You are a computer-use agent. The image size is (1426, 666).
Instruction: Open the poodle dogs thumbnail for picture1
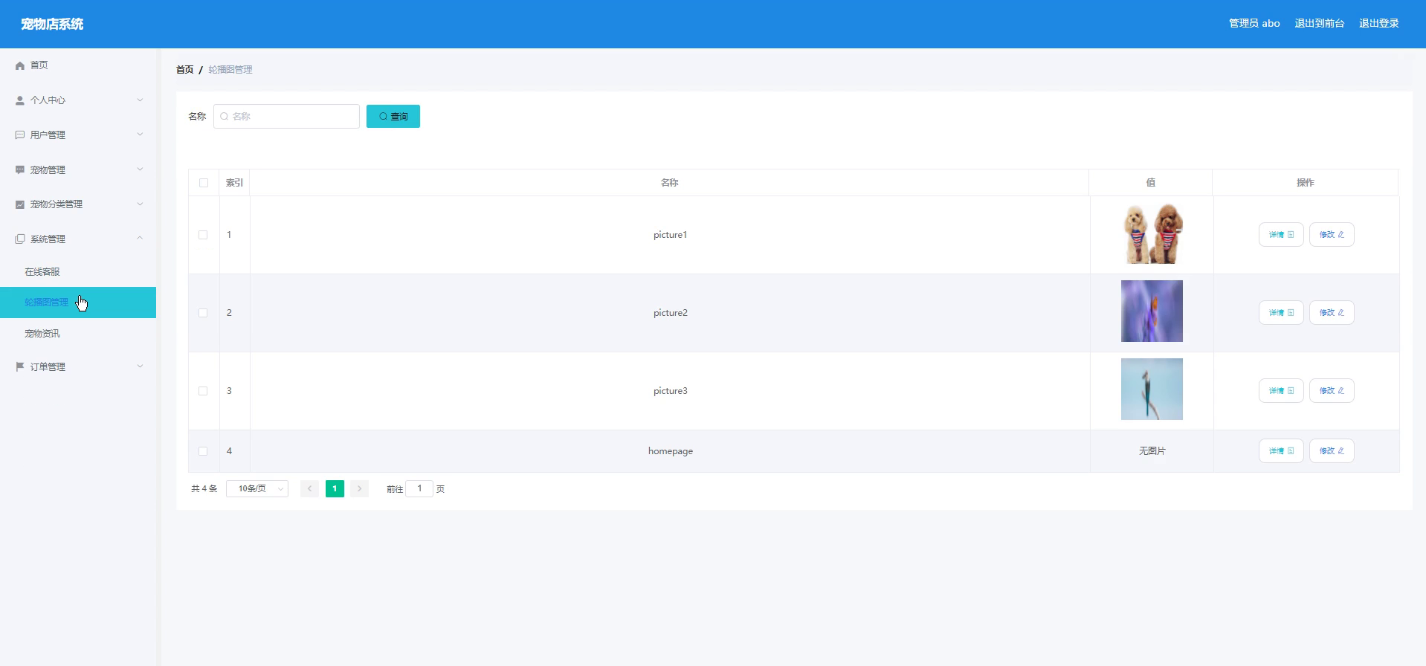[1152, 233]
